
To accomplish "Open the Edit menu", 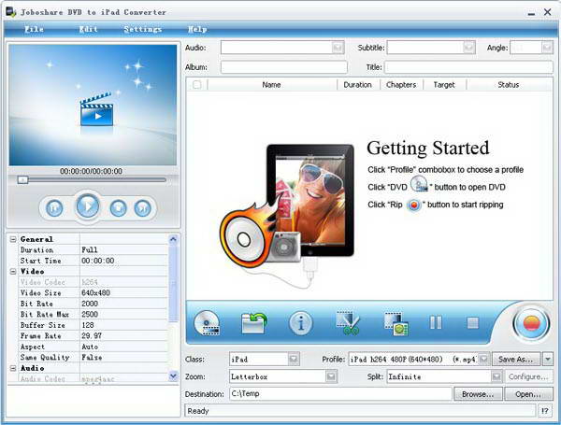I will (88, 29).
